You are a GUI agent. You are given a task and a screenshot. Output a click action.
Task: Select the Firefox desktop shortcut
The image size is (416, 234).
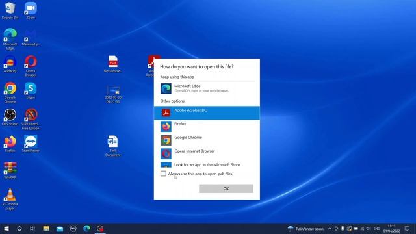click(x=10, y=144)
